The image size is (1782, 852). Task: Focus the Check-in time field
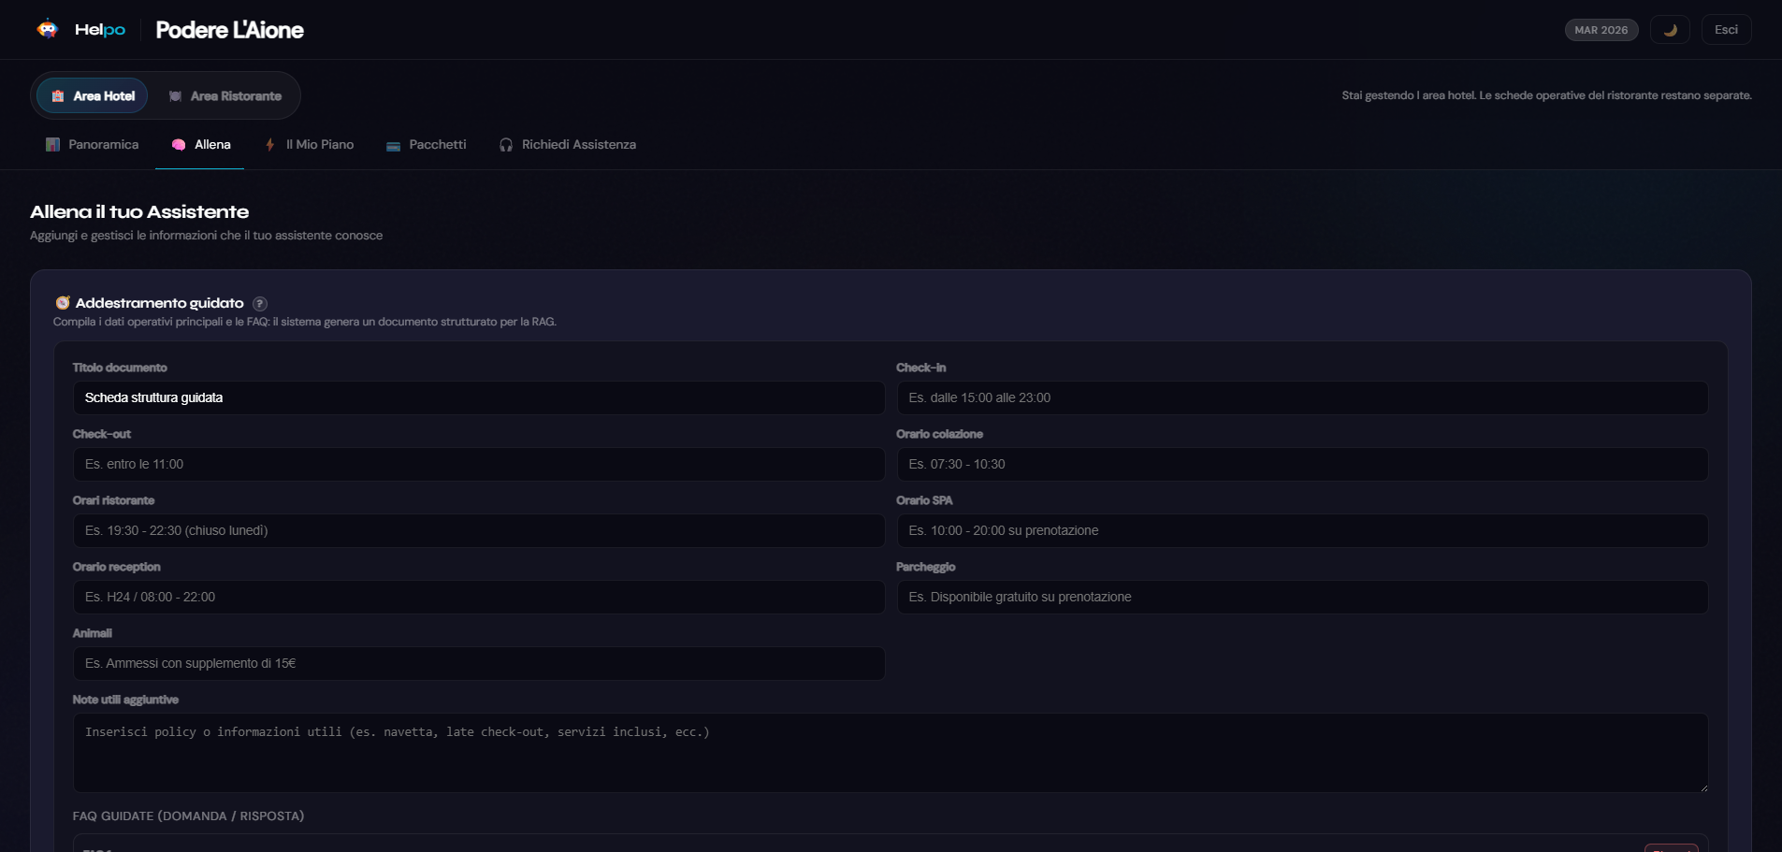tap(1301, 398)
